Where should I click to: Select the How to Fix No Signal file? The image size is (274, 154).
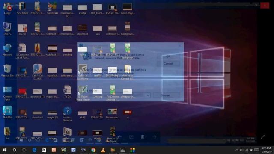pyautogui.click(x=112, y=135)
